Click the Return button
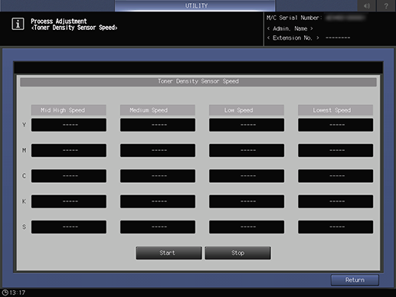Viewport: 396px width, 297px height. click(x=355, y=280)
